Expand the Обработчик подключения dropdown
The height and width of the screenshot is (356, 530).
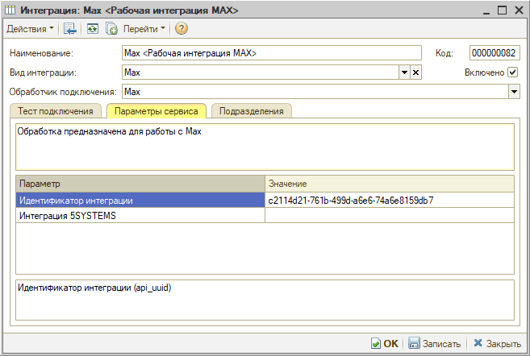coord(513,92)
